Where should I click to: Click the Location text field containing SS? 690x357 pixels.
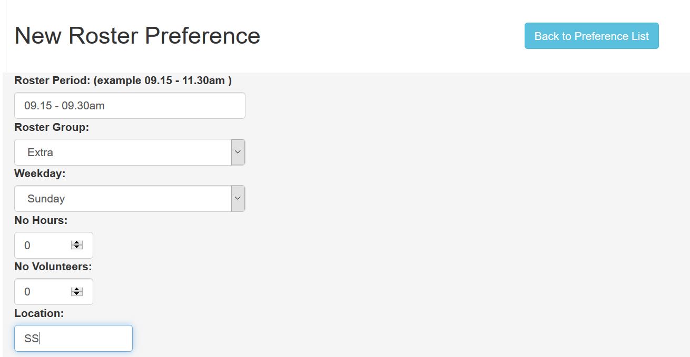coord(73,339)
